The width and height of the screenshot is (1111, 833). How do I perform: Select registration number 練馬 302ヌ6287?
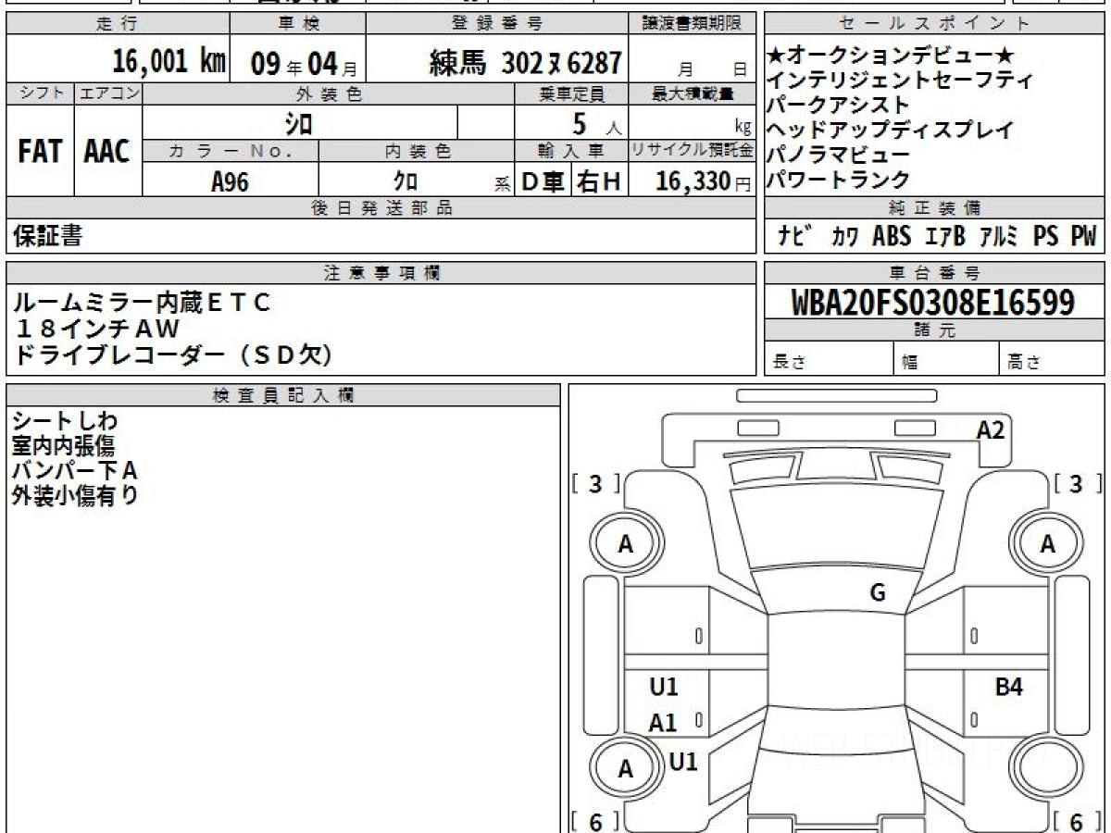click(525, 63)
